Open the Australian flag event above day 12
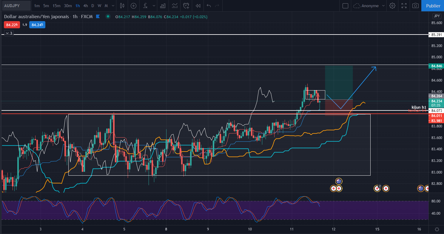This screenshot has height=234, width=444. (x=338, y=181)
